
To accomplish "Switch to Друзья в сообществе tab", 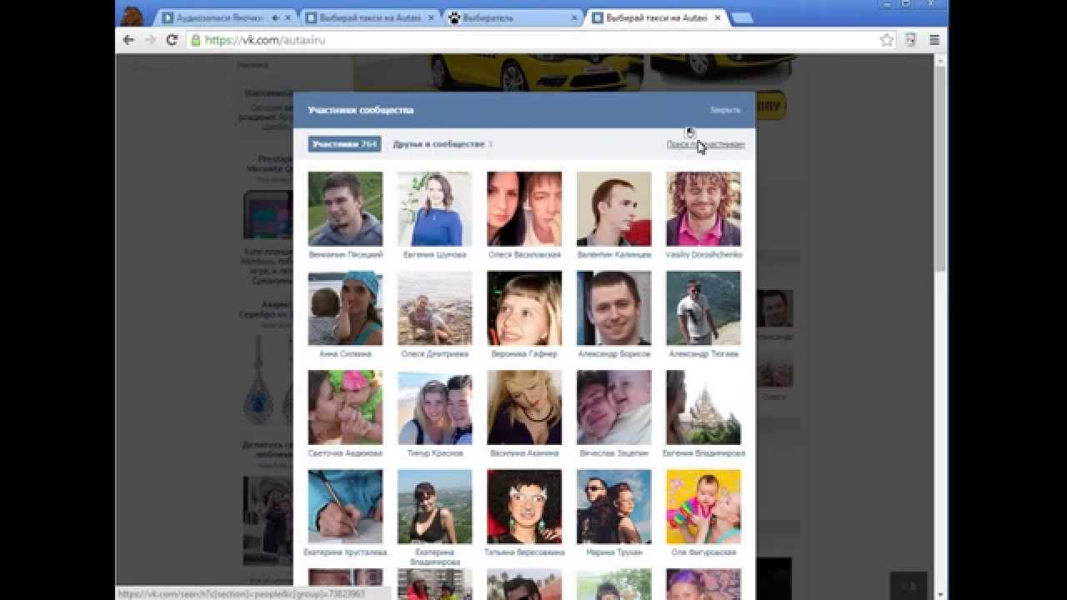I will (442, 144).
